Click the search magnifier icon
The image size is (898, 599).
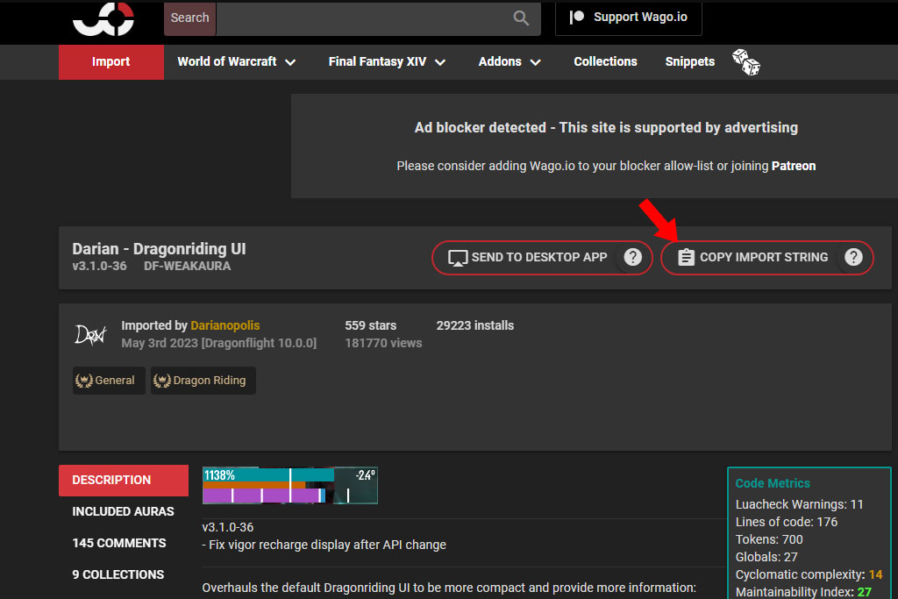pyautogui.click(x=521, y=18)
